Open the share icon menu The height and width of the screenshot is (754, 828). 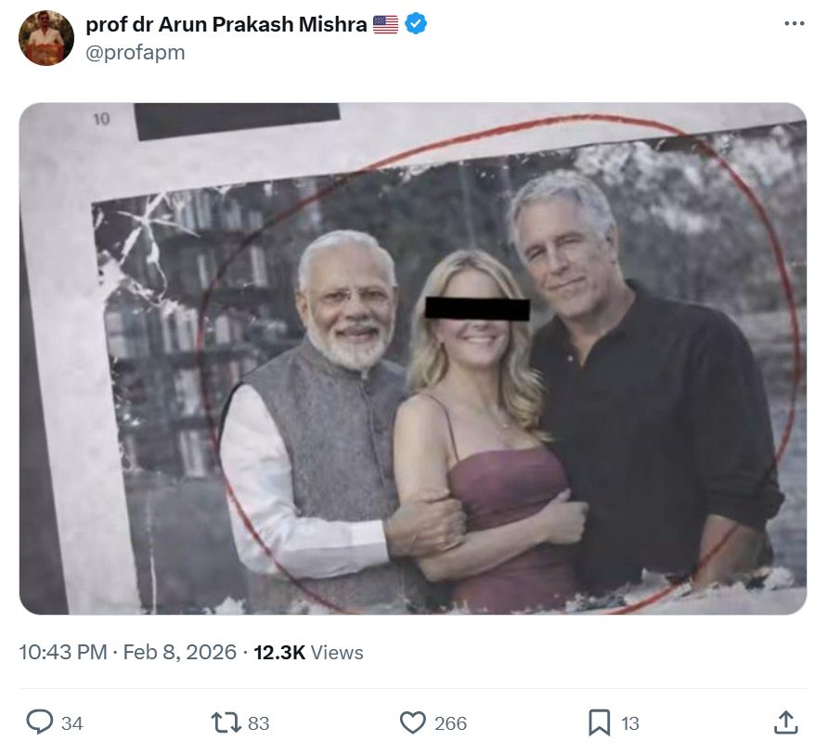[x=784, y=721]
